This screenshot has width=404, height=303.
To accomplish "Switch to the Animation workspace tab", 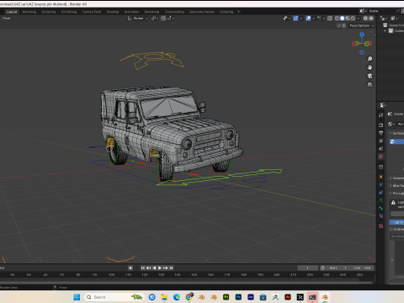I will pos(132,12).
